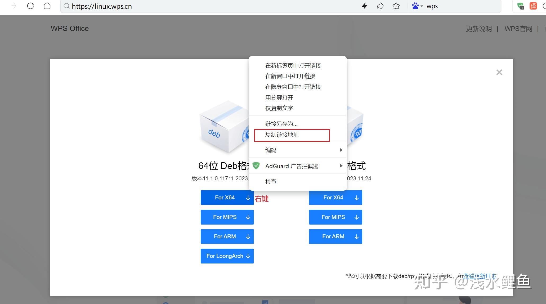Image resolution: width=546 pixels, height=304 pixels.
Task: Close the download dialog with X
Action: tap(499, 72)
